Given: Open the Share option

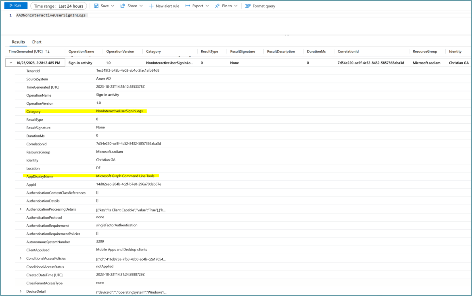Looking at the screenshot, I should click(129, 6).
